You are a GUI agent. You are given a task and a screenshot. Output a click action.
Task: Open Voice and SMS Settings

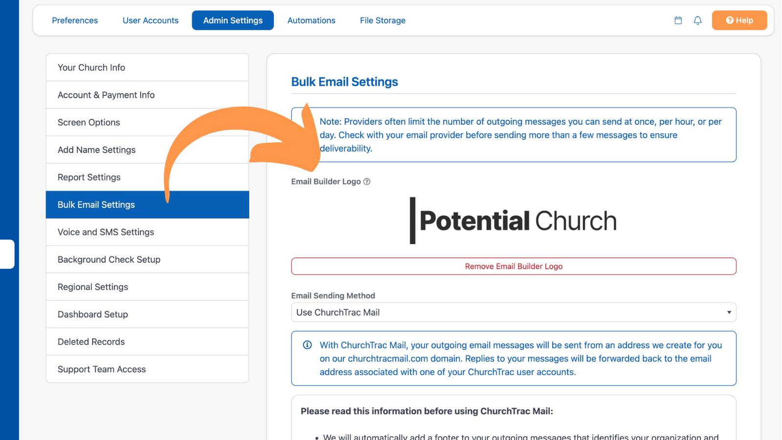pyautogui.click(x=147, y=232)
